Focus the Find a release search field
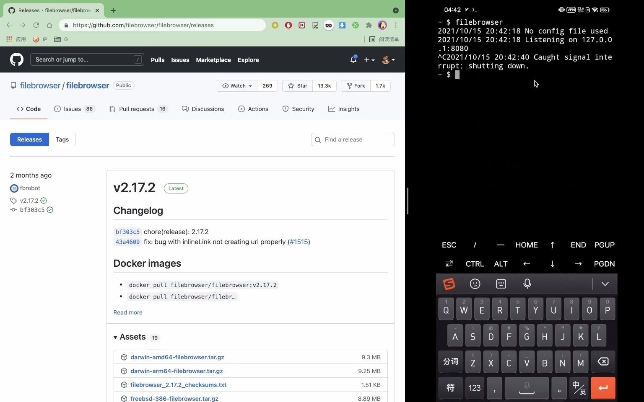This screenshot has height=402, width=644. point(353,139)
